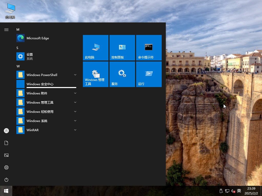262x196 pixels.
Task: Open 设置 from the app list
Action: point(30,56)
